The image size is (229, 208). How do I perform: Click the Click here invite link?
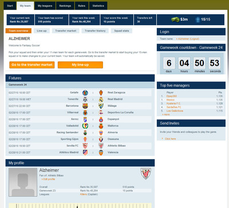[x=170, y=139]
